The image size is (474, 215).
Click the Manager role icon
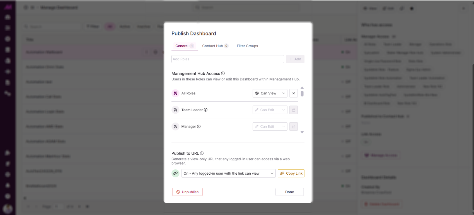point(175,126)
